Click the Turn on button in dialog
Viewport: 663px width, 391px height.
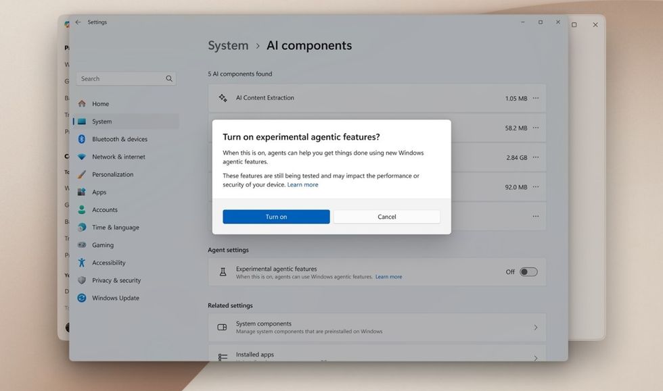click(x=276, y=217)
